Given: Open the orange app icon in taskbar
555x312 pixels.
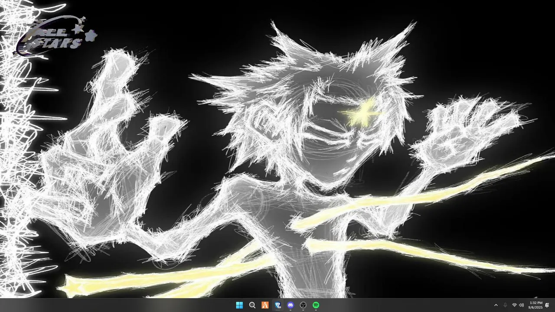Looking at the screenshot, I should click(x=265, y=305).
